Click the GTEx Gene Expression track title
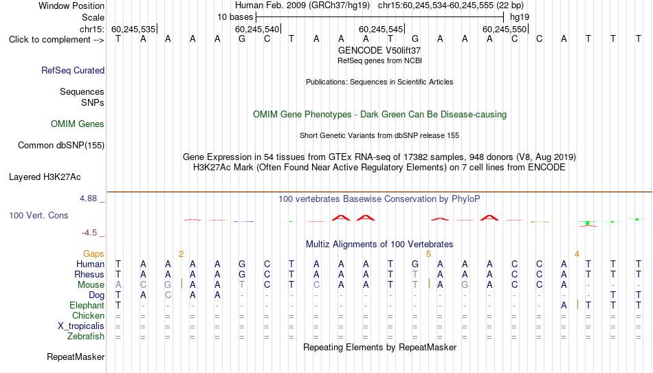The height and width of the screenshot is (373, 653). click(x=379, y=157)
